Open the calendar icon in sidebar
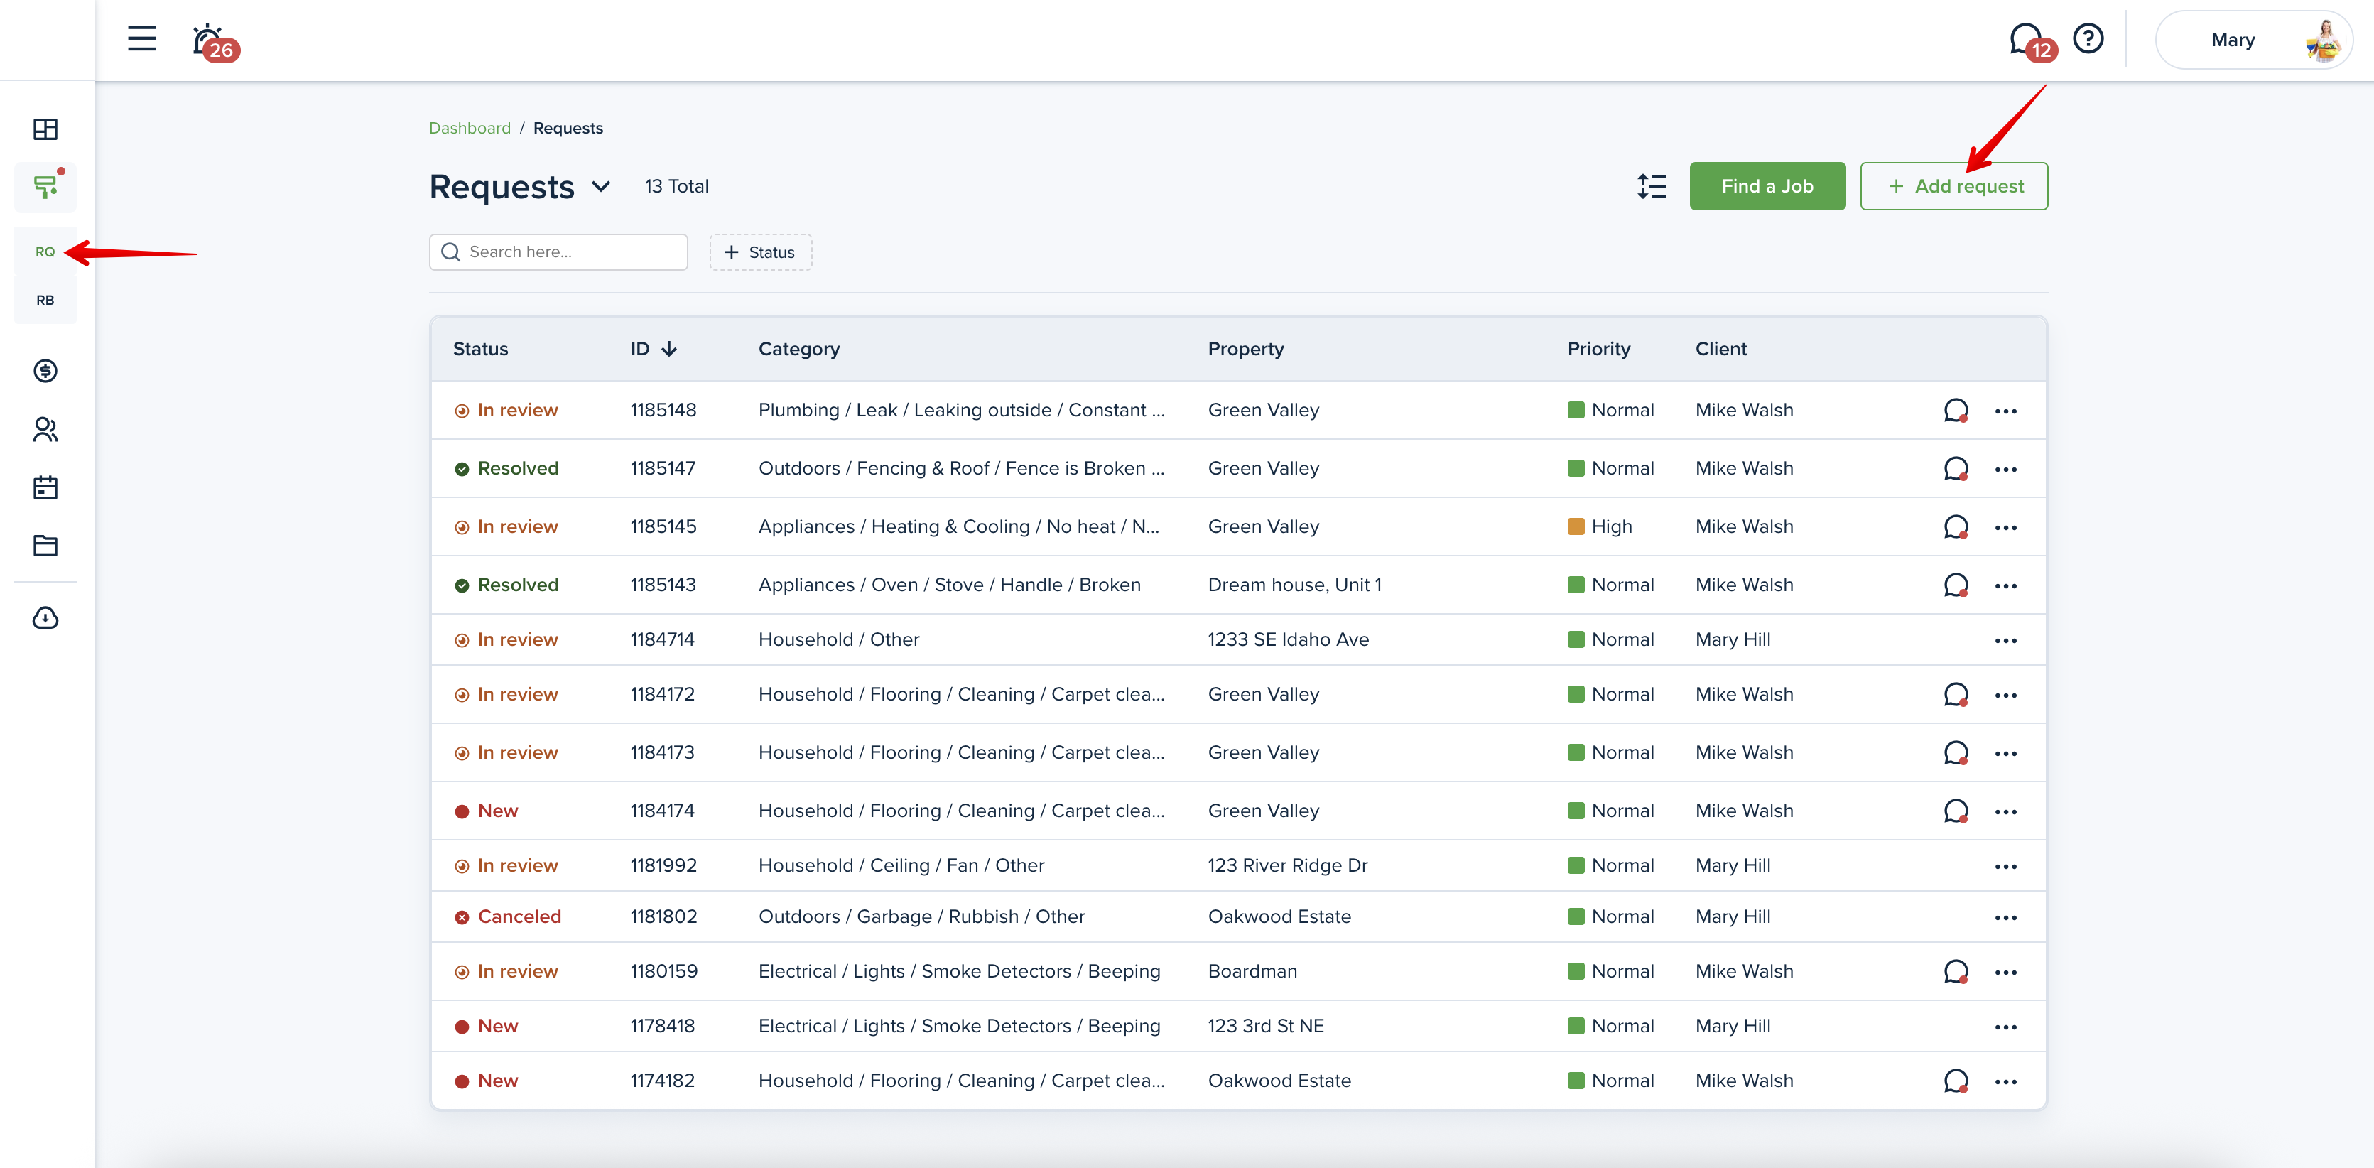 [x=45, y=487]
